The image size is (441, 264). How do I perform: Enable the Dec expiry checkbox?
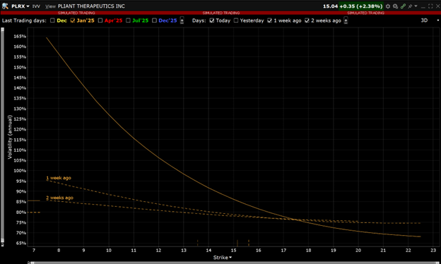pyautogui.click(x=52, y=20)
